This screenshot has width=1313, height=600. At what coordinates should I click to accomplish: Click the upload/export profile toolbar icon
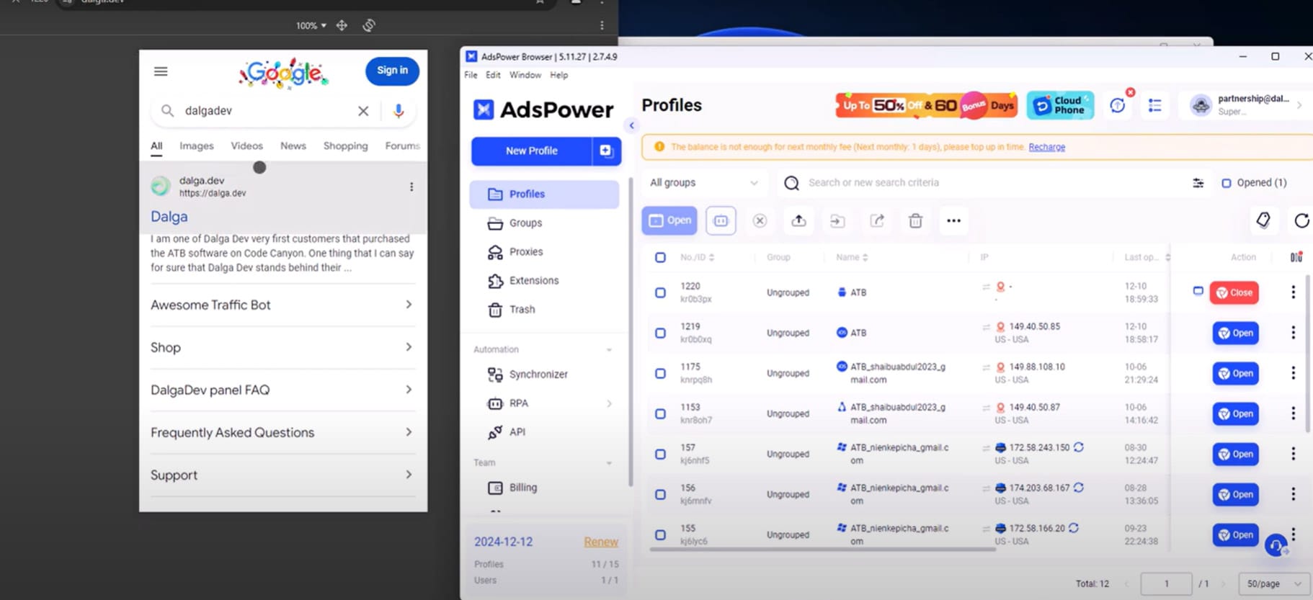pos(798,220)
